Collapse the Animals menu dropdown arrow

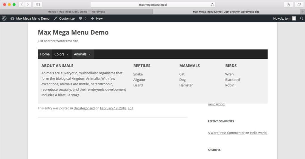click(x=90, y=54)
